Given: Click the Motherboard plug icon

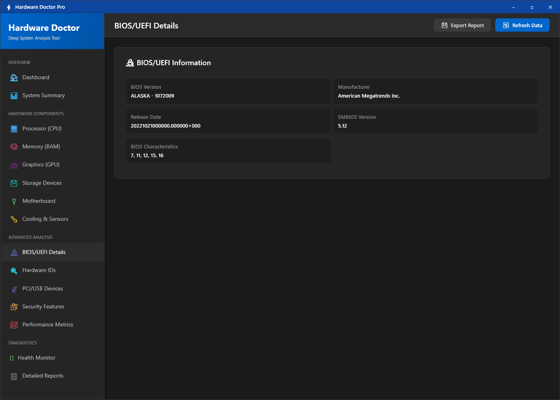Looking at the screenshot, I should point(14,201).
